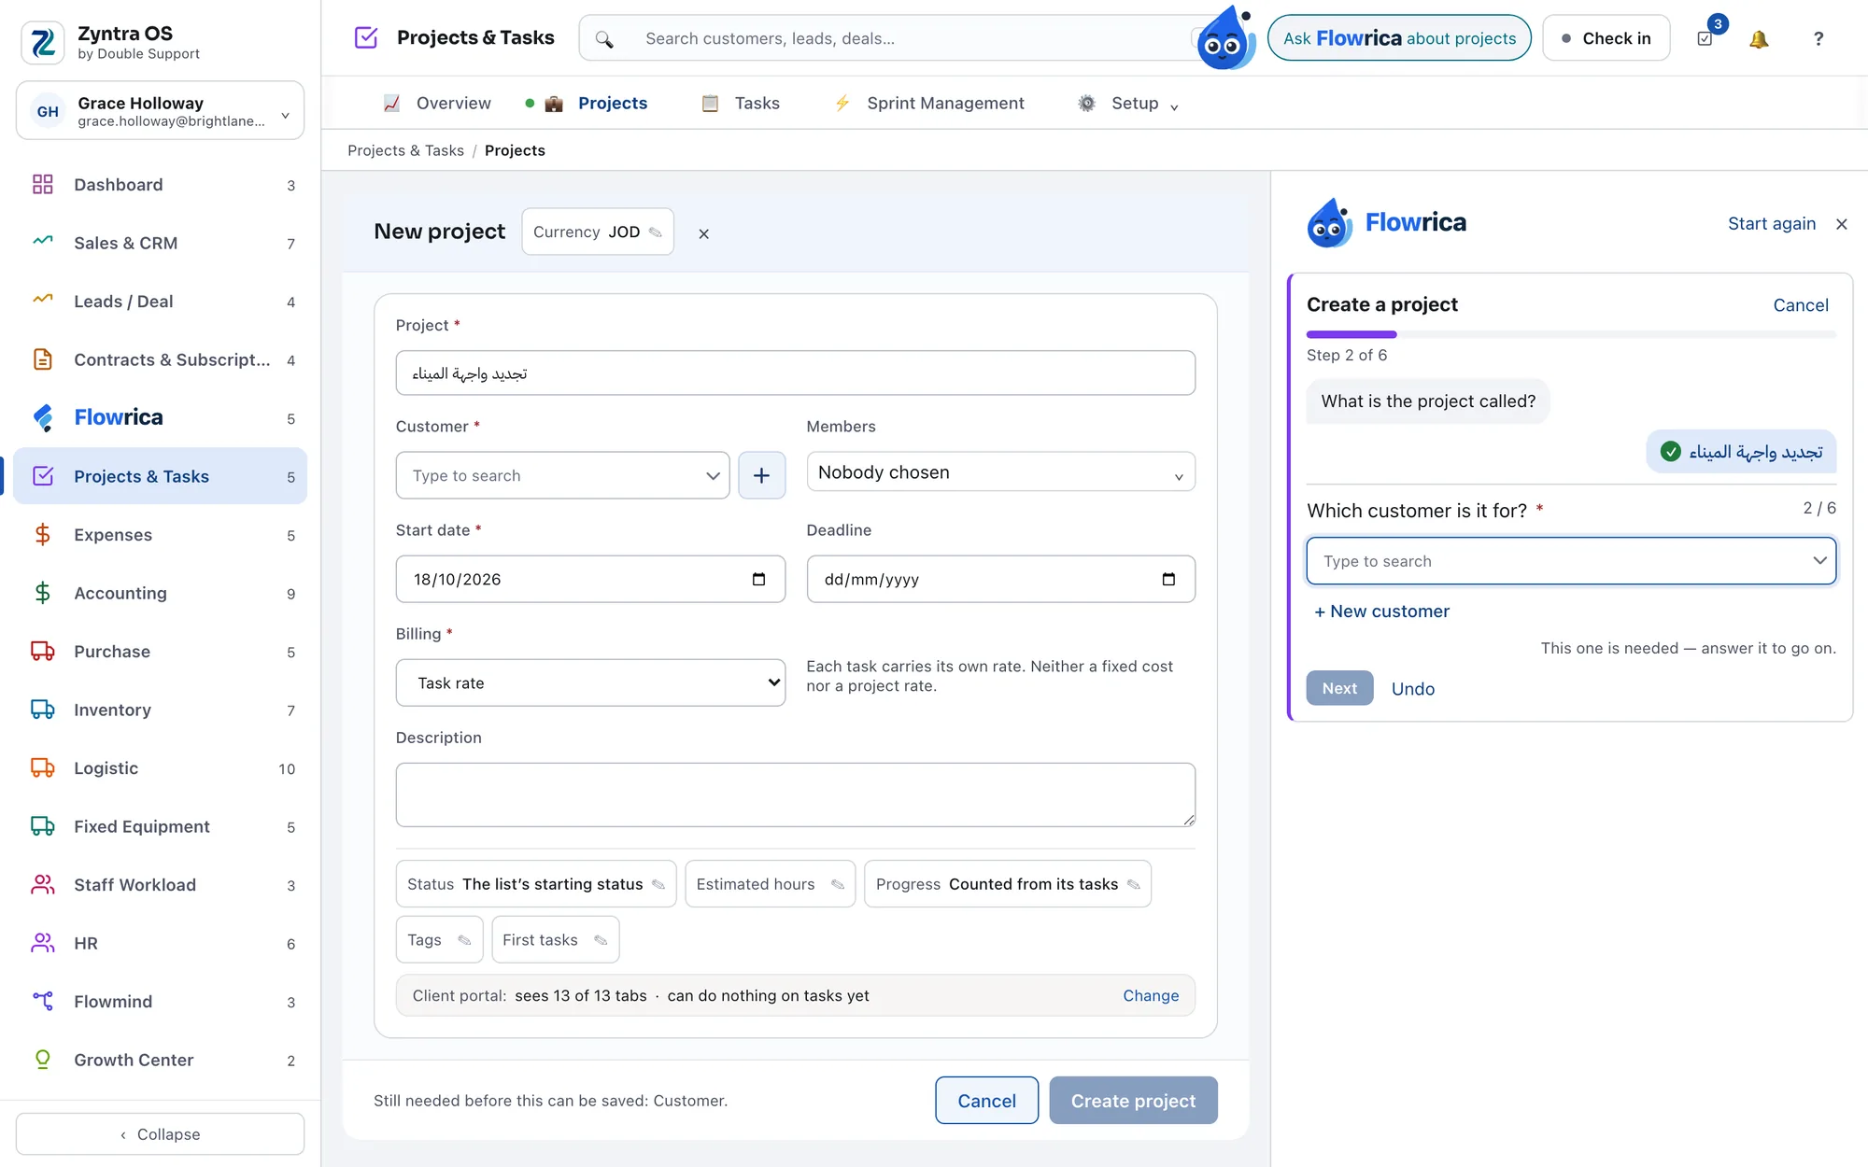
Task: Open the help question mark
Action: pyautogui.click(x=1818, y=38)
